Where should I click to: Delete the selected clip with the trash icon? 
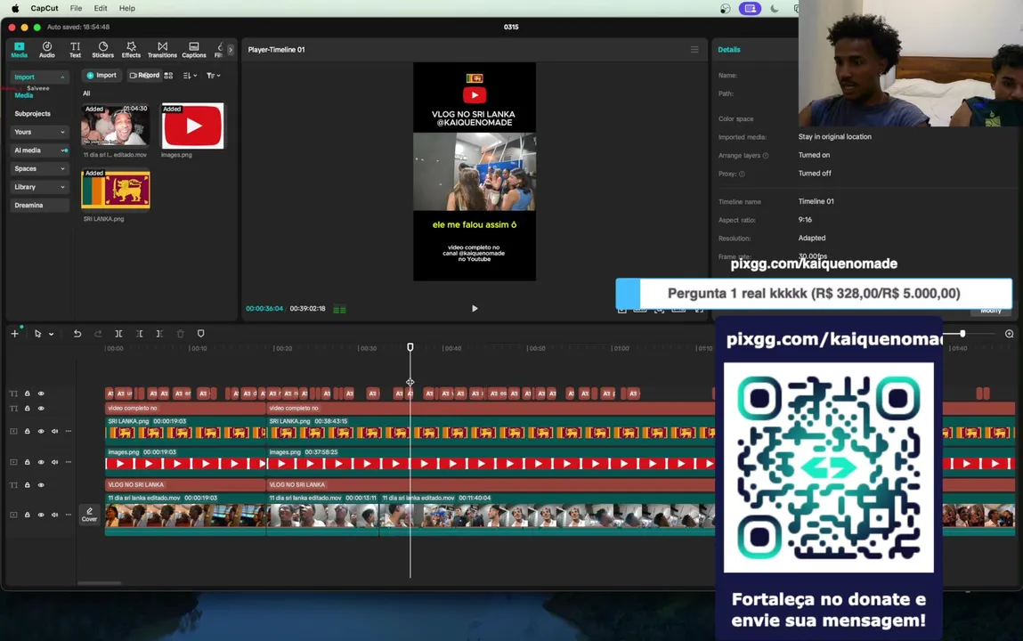[x=181, y=333]
